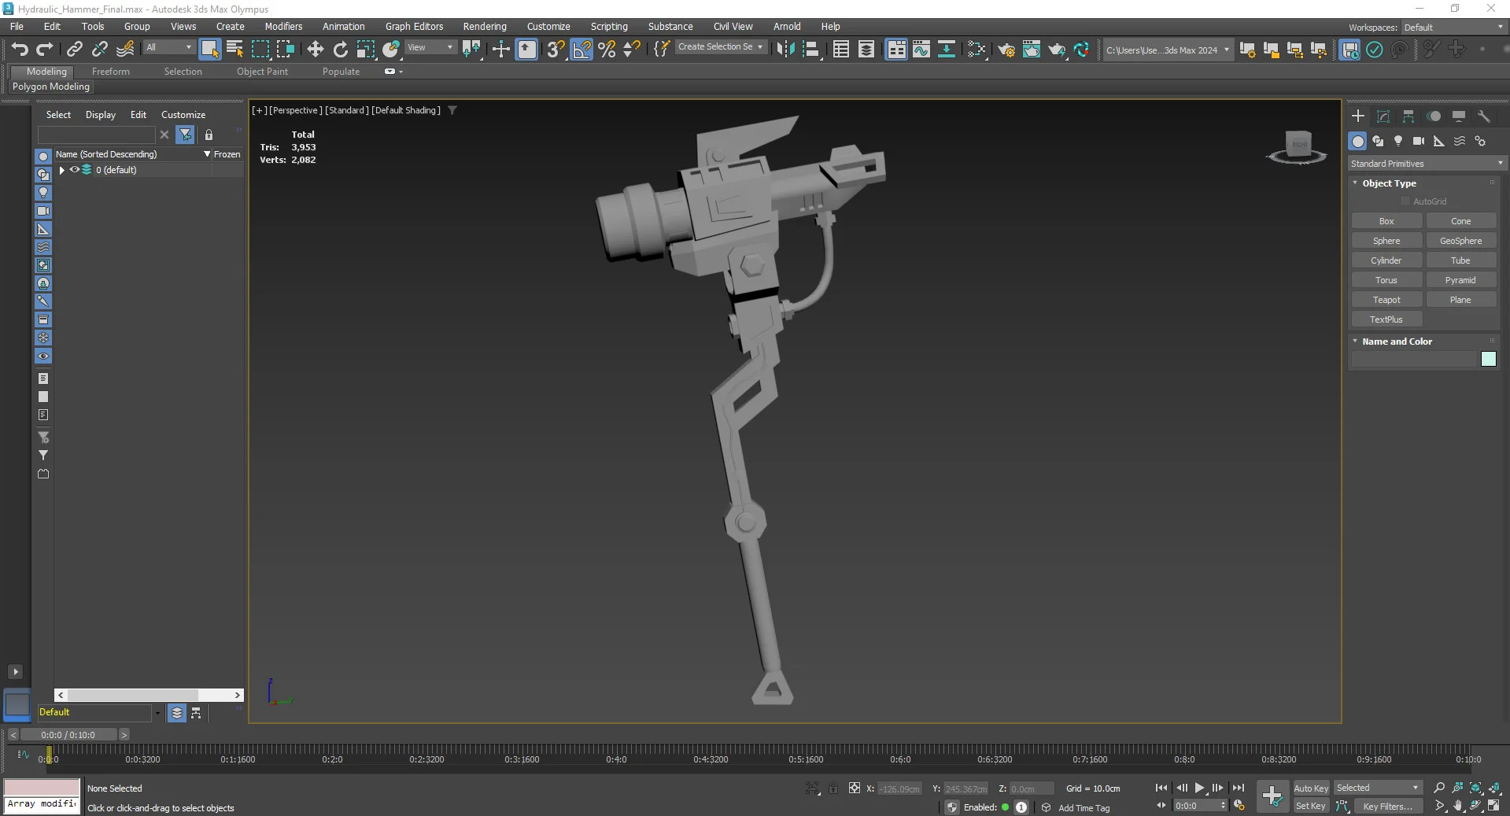Hide the 0 (default) layer eye icon
The image size is (1510, 816).
[x=75, y=170]
